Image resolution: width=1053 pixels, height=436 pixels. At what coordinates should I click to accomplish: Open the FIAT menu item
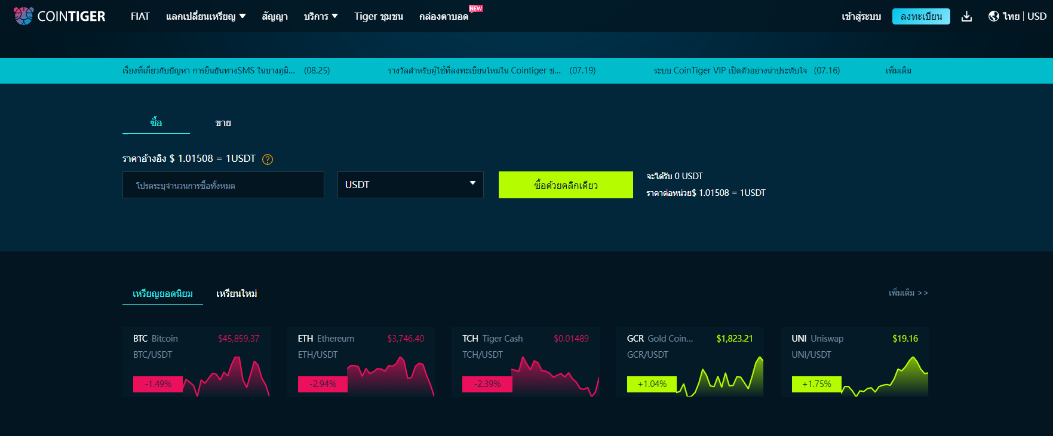(140, 16)
